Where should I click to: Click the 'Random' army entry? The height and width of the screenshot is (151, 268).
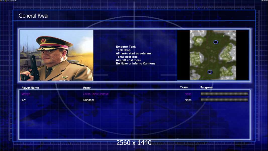coord(88,100)
